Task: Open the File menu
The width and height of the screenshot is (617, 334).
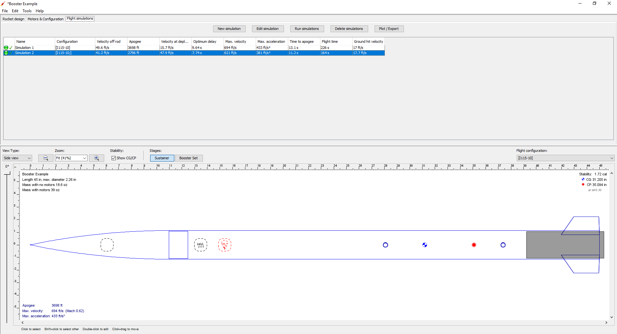Action: [5, 11]
